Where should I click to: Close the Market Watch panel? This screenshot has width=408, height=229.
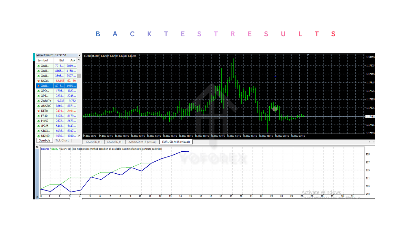80,55
